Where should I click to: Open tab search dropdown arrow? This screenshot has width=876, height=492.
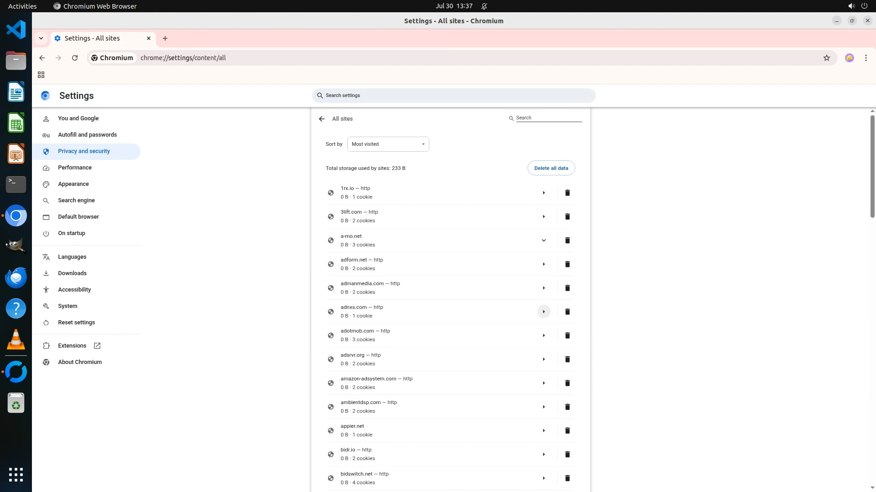41,38
